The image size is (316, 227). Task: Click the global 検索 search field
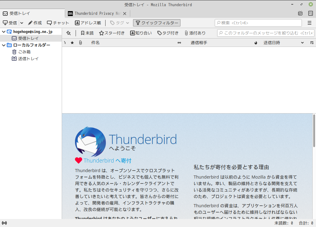click(258, 23)
